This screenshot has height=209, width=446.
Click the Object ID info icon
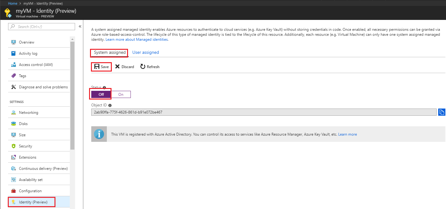tap(110, 105)
